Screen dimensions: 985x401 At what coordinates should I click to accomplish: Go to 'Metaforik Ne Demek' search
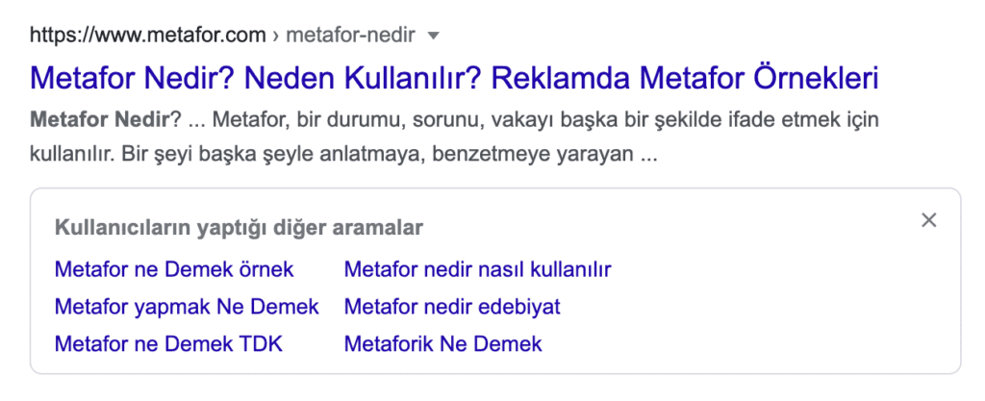[442, 343]
